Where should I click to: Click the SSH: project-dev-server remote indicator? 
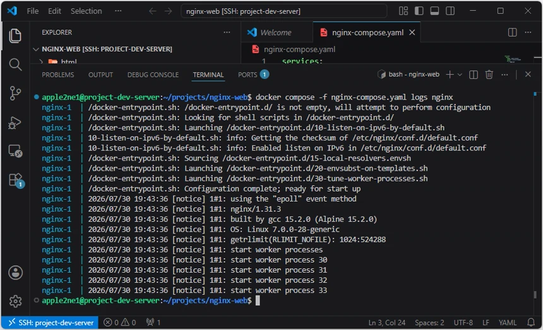click(50, 322)
